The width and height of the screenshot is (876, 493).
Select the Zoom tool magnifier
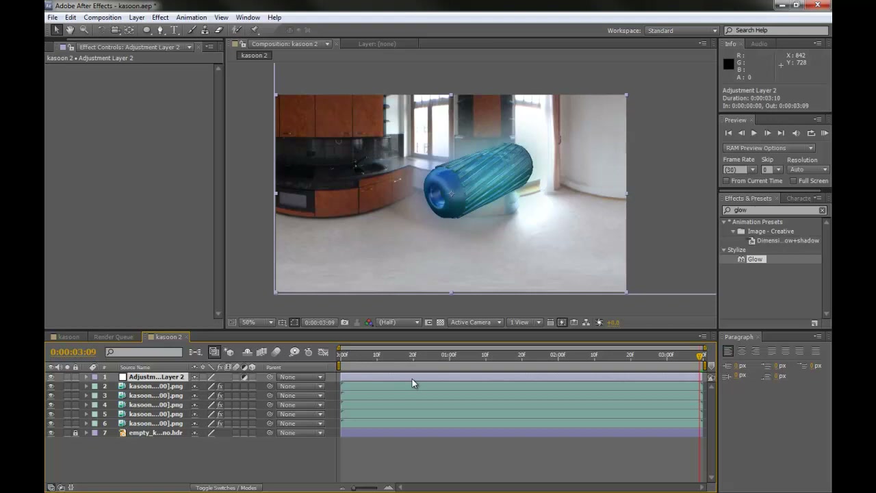84,30
